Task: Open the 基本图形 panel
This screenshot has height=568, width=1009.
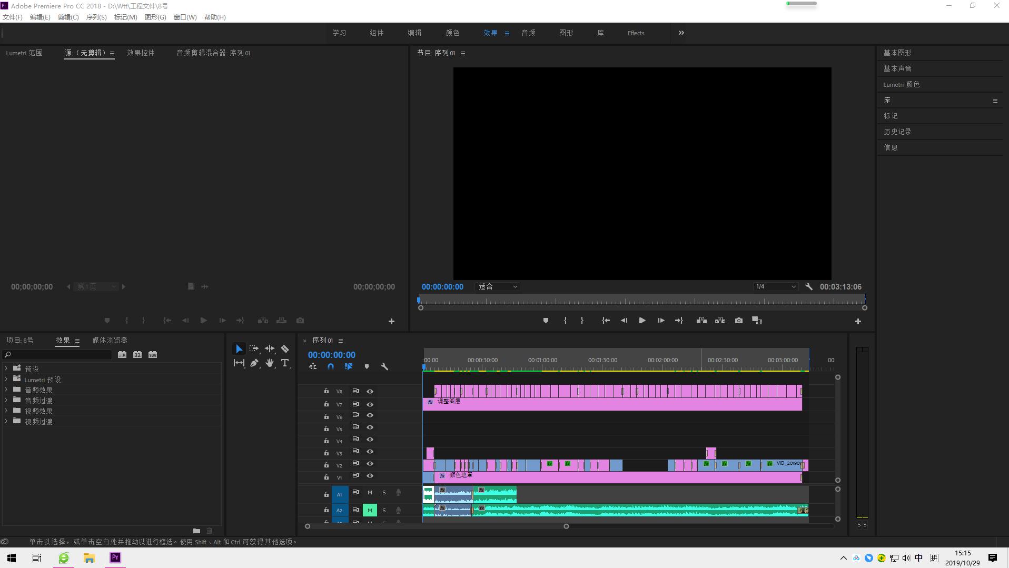Action: pyautogui.click(x=897, y=53)
